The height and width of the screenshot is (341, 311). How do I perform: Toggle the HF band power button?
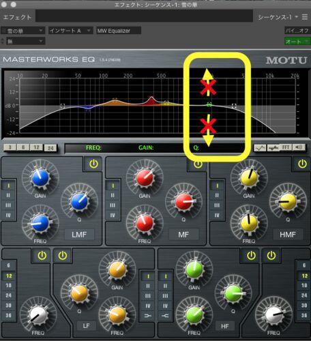251,256
